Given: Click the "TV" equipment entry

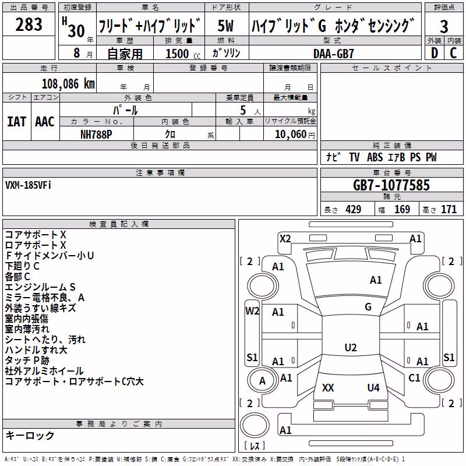Looking at the screenshot, I should pos(354,157).
